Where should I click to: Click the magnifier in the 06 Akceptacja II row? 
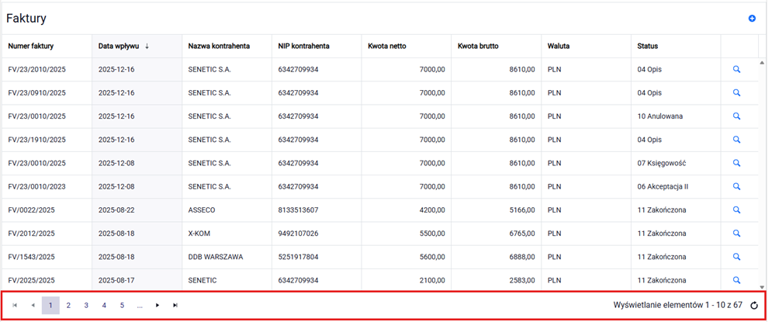[x=736, y=186]
